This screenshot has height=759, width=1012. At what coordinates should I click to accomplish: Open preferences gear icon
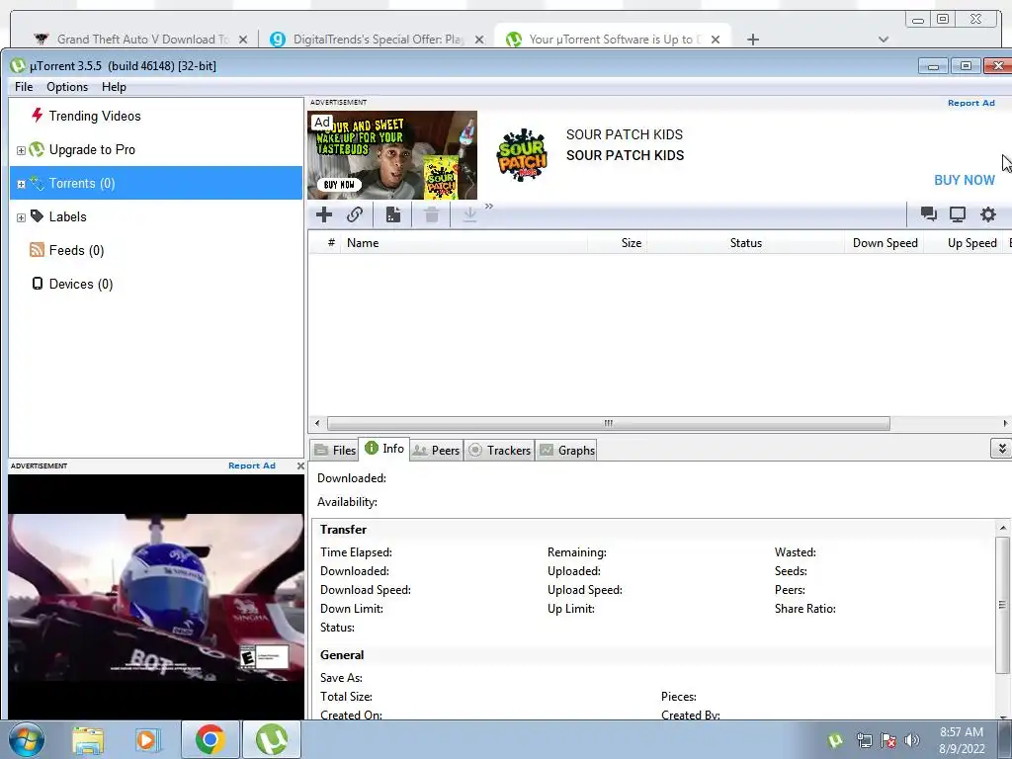988,214
